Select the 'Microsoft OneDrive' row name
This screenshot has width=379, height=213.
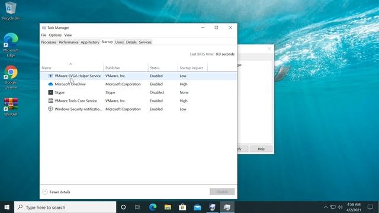click(70, 84)
